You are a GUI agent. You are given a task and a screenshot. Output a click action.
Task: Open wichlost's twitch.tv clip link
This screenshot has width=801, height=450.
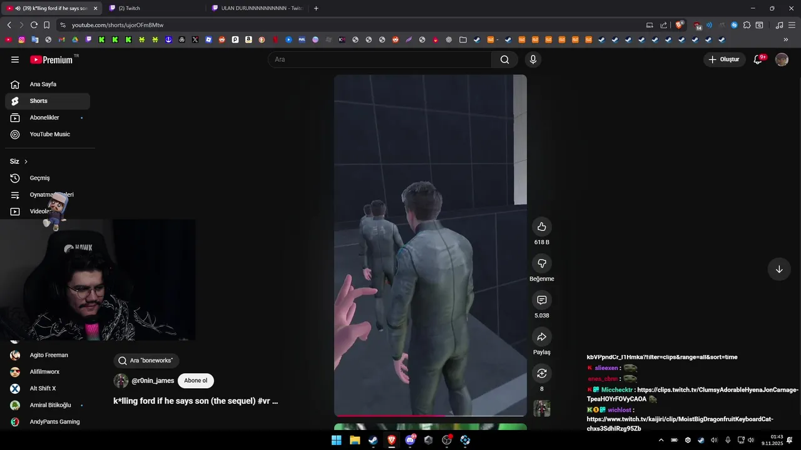click(680, 424)
